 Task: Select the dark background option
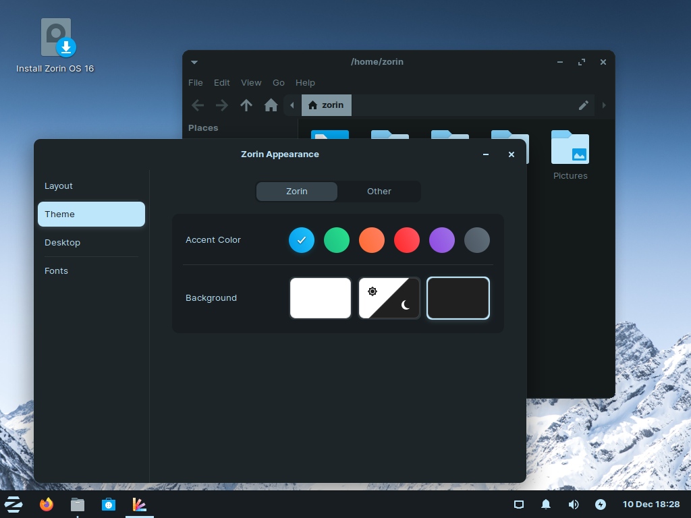pyautogui.click(x=458, y=298)
